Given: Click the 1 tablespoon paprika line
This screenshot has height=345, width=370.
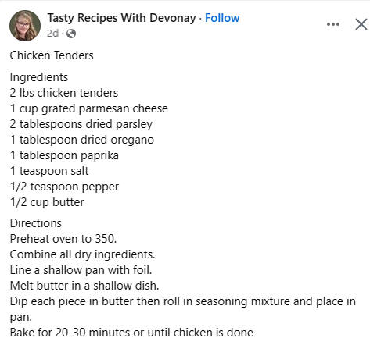Looking at the screenshot, I should (x=64, y=155).
